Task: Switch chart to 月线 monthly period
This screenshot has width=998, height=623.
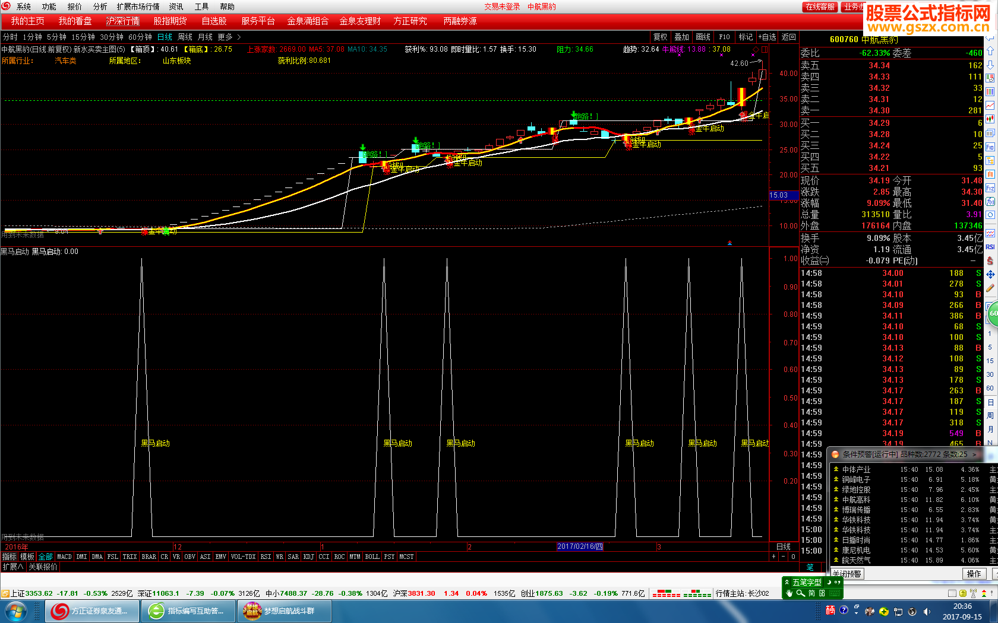Action: [x=205, y=37]
